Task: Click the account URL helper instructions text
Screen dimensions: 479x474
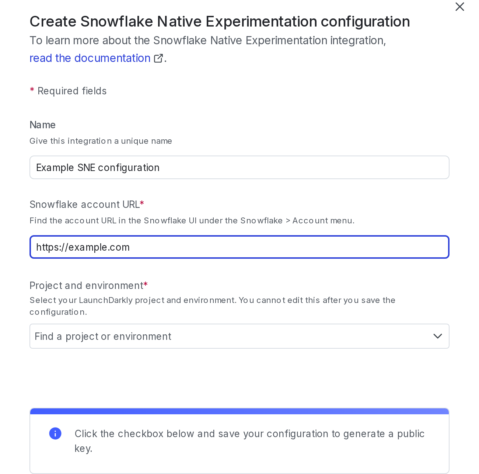Action: [x=192, y=220]
